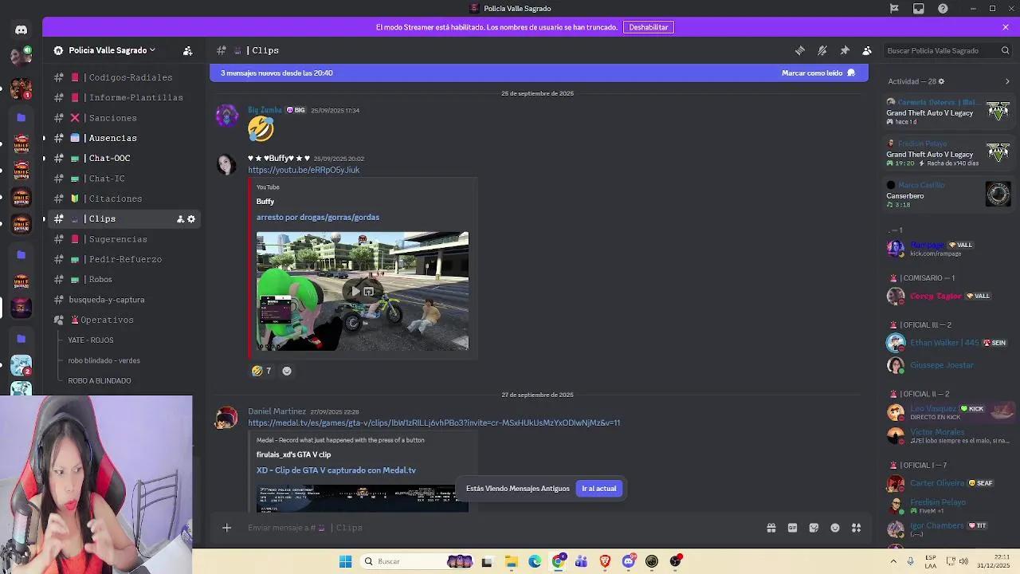
Task: Open the gift sending option
Action: pos(771,528)
